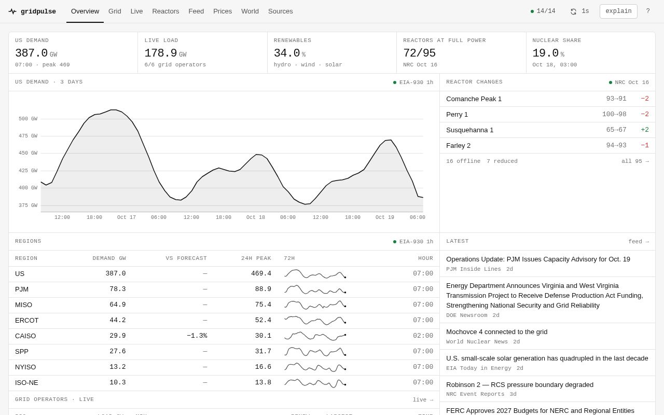Click the SPP 72h sparkline
Screen dimensions: 664x415
(315, 352)
